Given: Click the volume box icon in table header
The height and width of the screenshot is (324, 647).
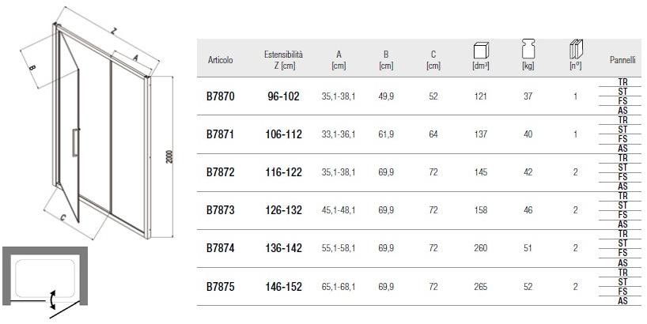Looking at the screenshot, I should 480,47.
